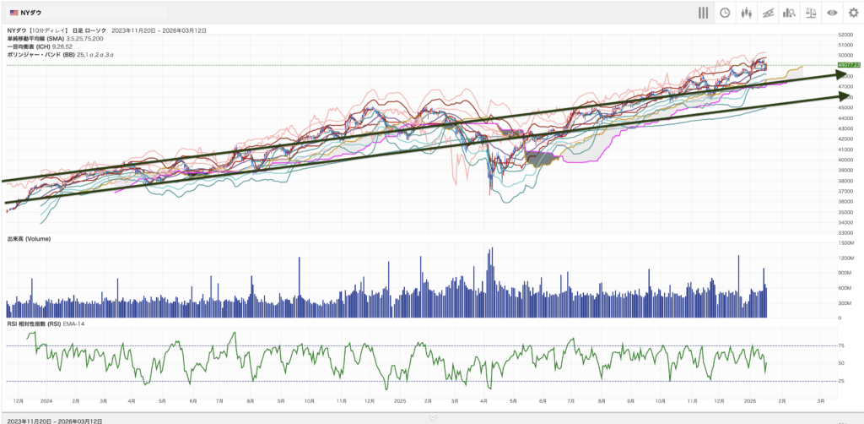Expand the handle at bottom center
Image resolution: width=864 pixels, height=424 pixels.
432,416
